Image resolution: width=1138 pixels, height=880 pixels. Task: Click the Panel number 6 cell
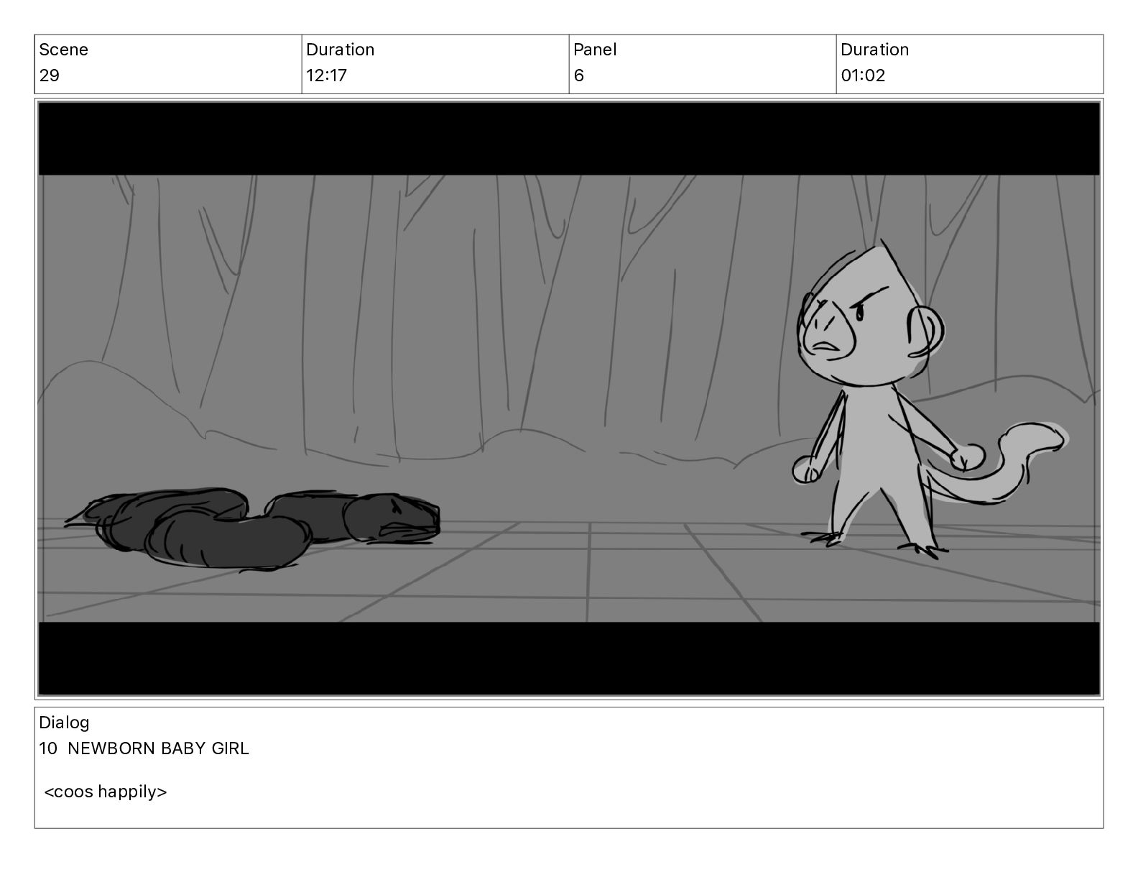coord(703,64)
